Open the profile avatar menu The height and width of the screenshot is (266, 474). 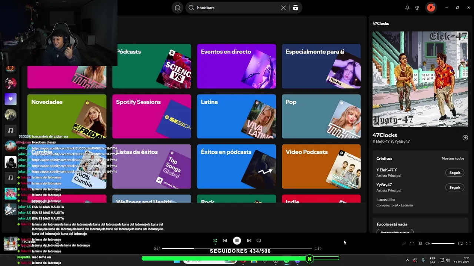[x=431, y=8]
